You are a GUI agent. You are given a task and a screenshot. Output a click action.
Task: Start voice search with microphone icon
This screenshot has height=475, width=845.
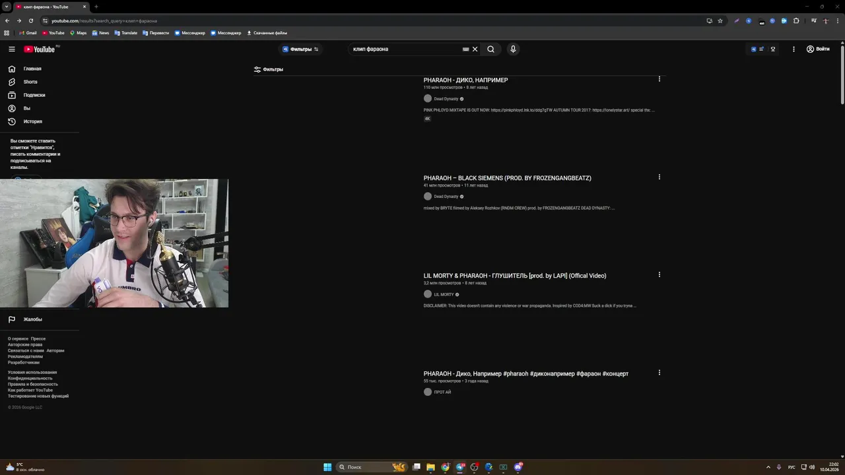pos(513,49)
